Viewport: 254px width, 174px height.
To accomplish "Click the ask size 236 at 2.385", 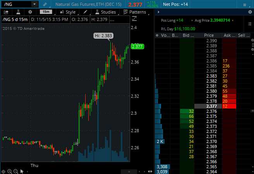I will [x=227, y=66].
